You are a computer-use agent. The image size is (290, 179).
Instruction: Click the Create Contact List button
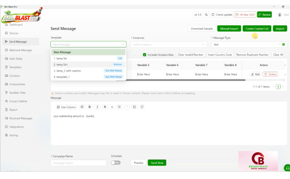[257, 29]
